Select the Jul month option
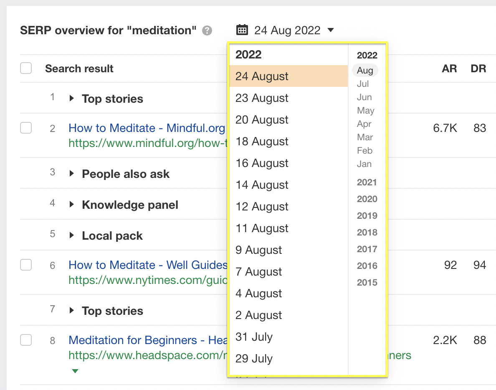Image resolution: width=496 pixels, height=390 pixels. 364,84
